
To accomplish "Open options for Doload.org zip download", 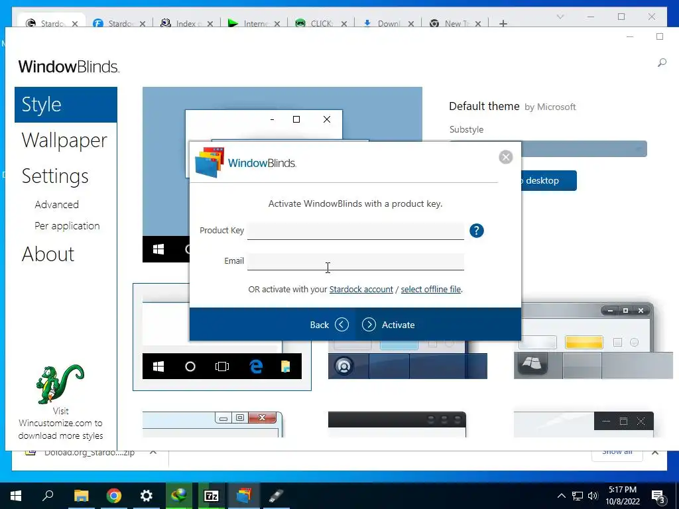I will point(153,452).
